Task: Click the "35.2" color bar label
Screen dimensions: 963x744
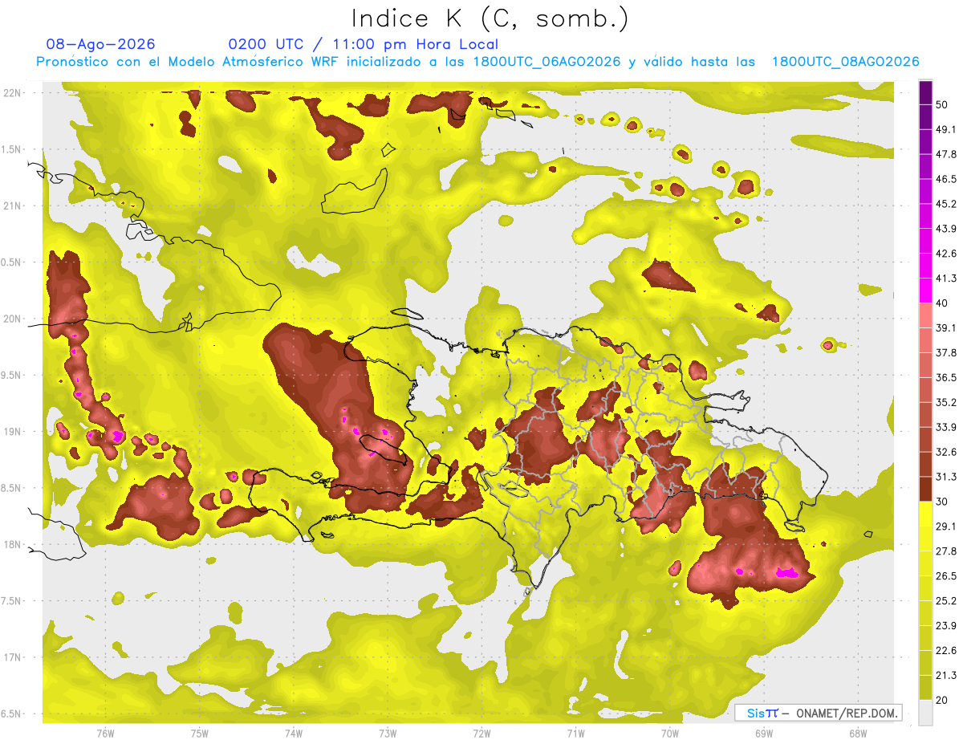Action: tap(946, 402)
